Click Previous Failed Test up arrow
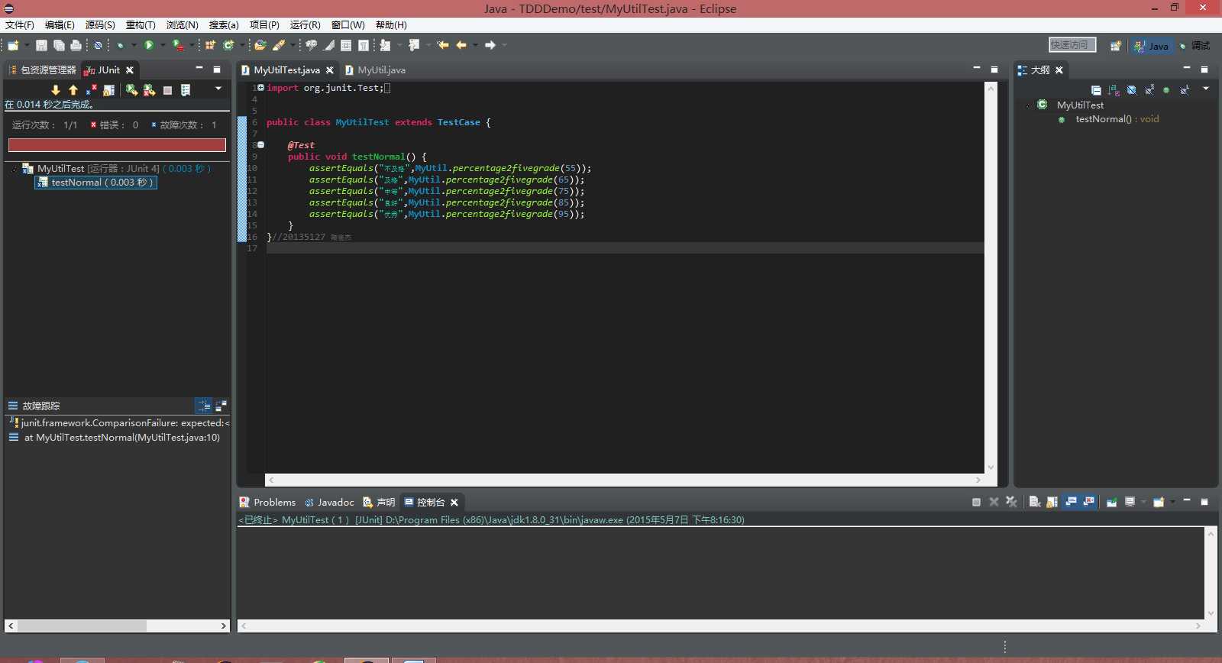The height and width of the screenshot is (663, 1222). click(x=73, y=90)
